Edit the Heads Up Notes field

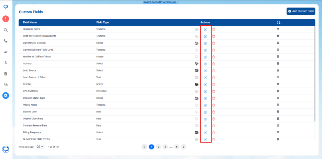[205, 29]
